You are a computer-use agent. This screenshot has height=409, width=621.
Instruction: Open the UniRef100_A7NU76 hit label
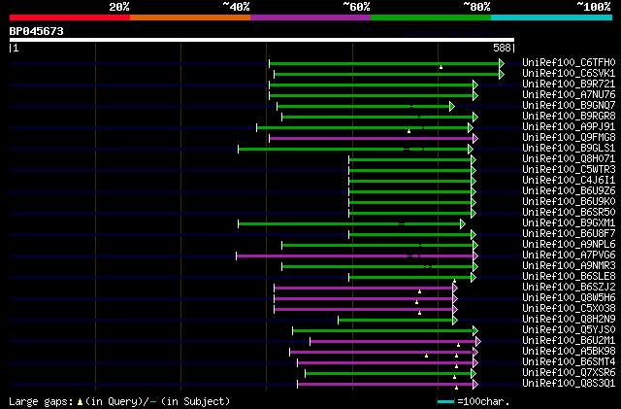(569, 95)
